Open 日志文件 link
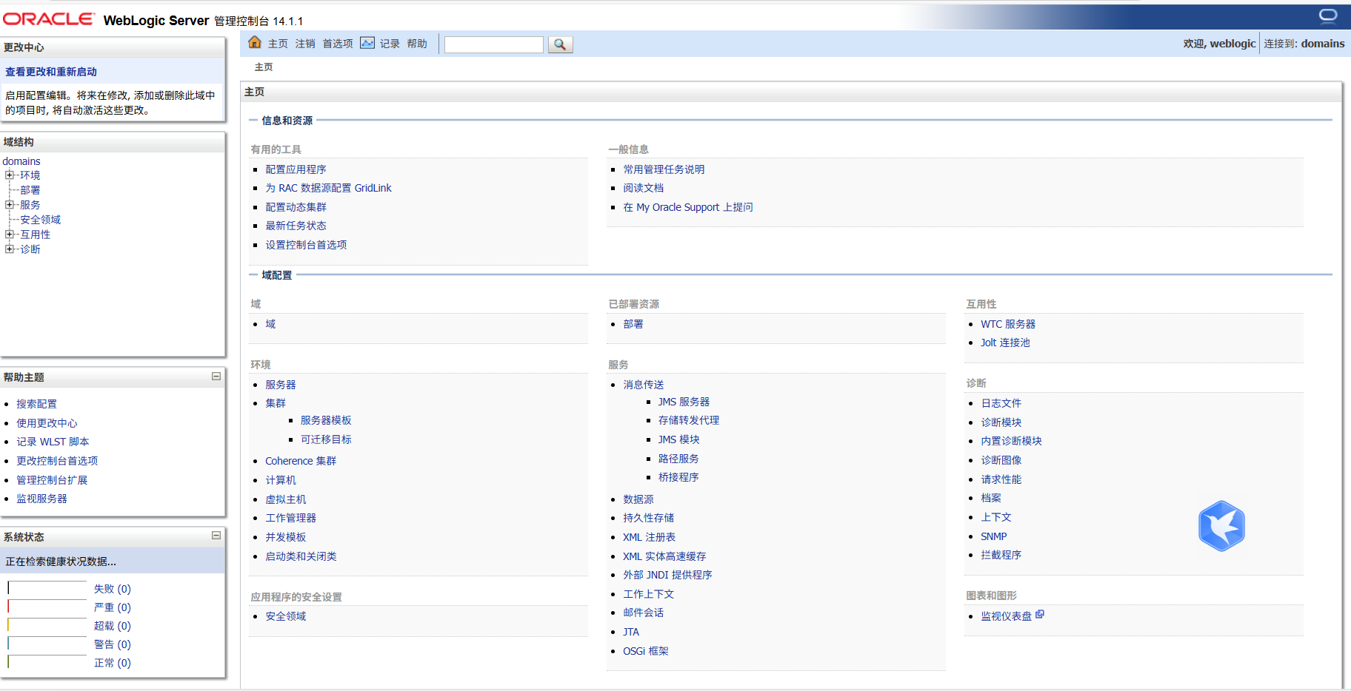This screenshot has height=691, width=1351. pyautogui.click(x=1001, y=403)
